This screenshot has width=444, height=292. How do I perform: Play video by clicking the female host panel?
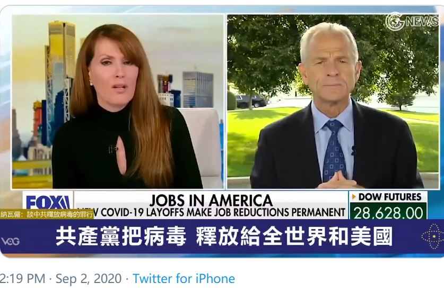click(118, 102)
